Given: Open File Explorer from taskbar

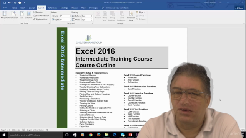Looking at the screenshot, I should 106,135.
